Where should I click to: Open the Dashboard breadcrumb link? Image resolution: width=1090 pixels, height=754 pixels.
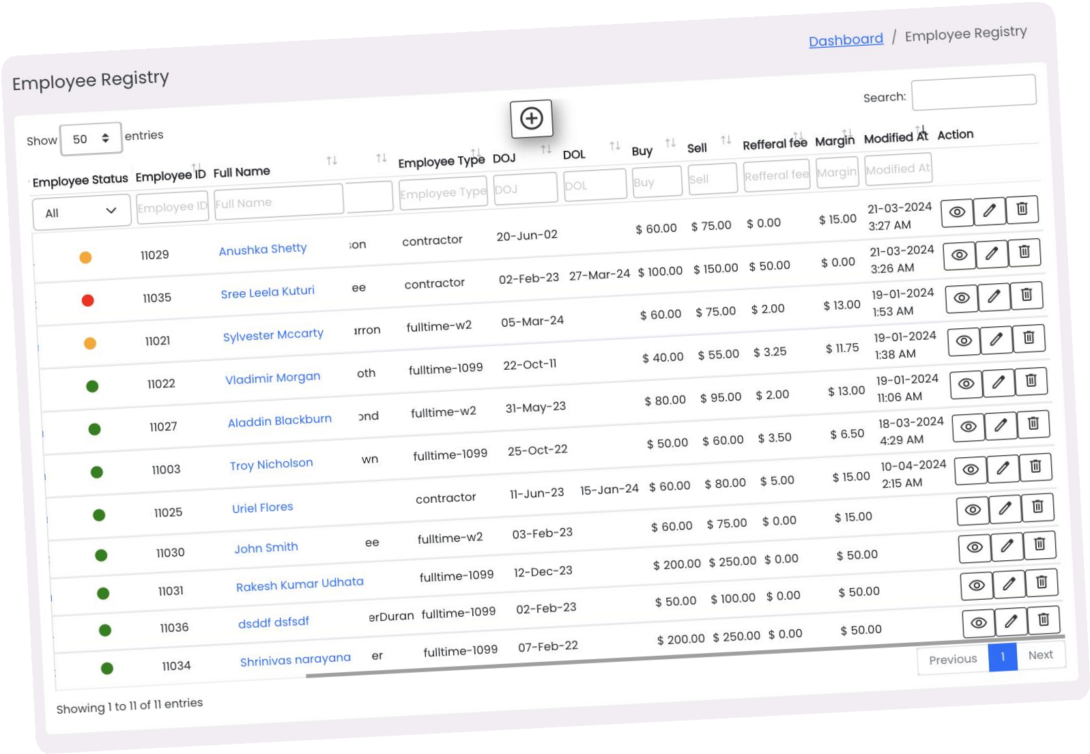[845, 40]
